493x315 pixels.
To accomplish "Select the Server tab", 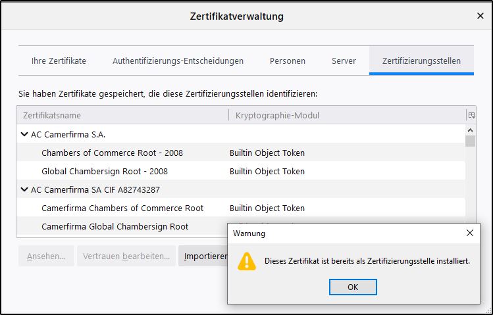I will click(344, 61).
